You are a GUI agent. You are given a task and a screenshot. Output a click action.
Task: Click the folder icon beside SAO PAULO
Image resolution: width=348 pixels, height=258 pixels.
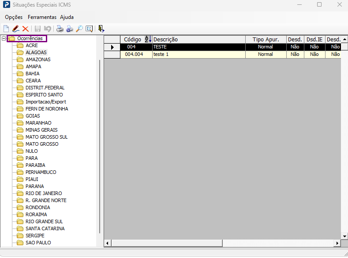[x=20, y=243]
